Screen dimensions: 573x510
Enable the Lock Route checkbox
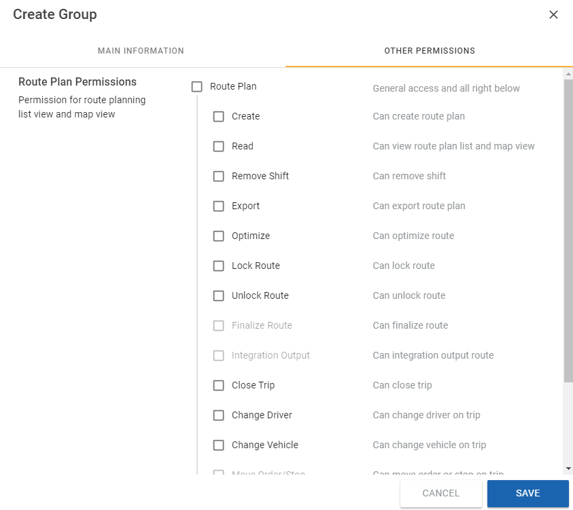[219, 266]
